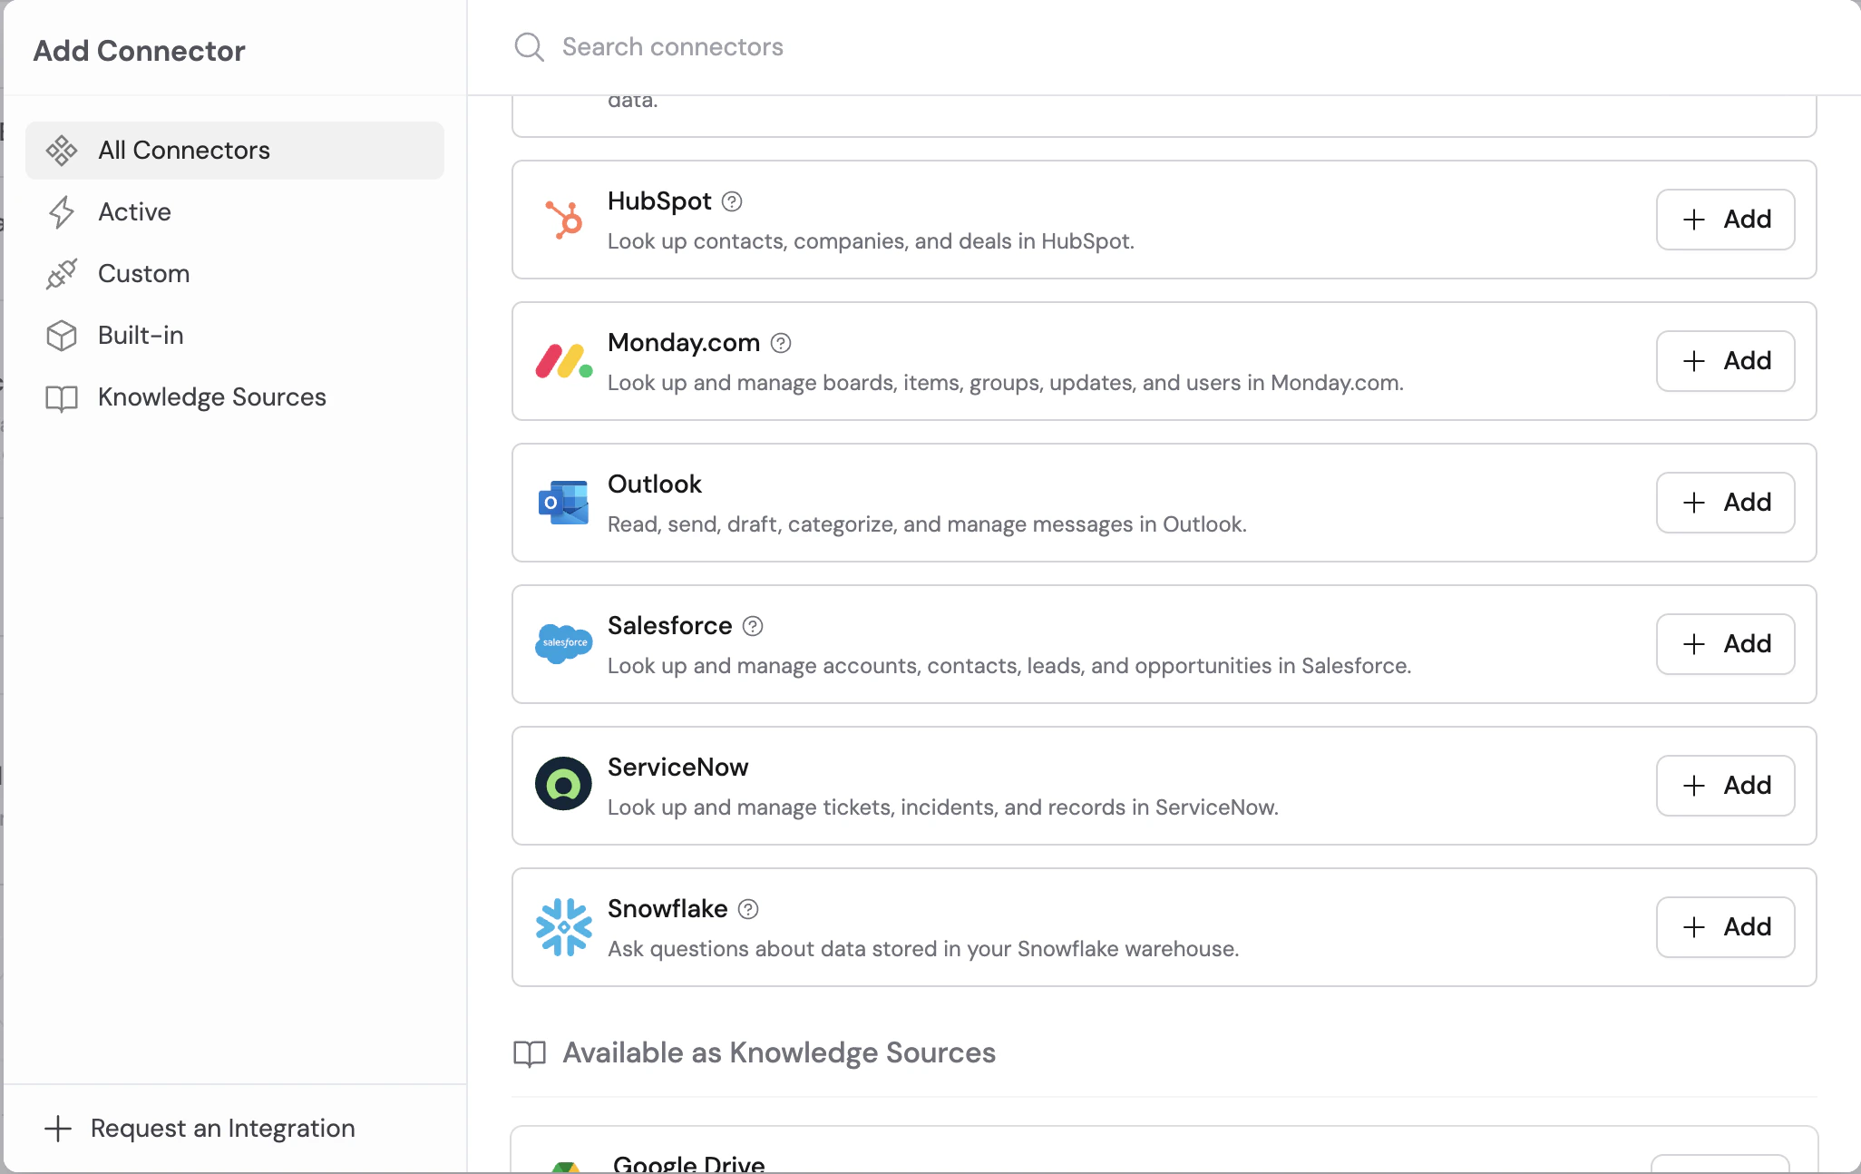Add the Salesforce connector
Image resolution: width=1861 pixels, height=1174 pixels.
[1725, 644]
